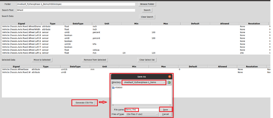Click Max header in Selected Data table
Image resolution: width=273 pixels, height=118 pixels.
coord(164,67)
